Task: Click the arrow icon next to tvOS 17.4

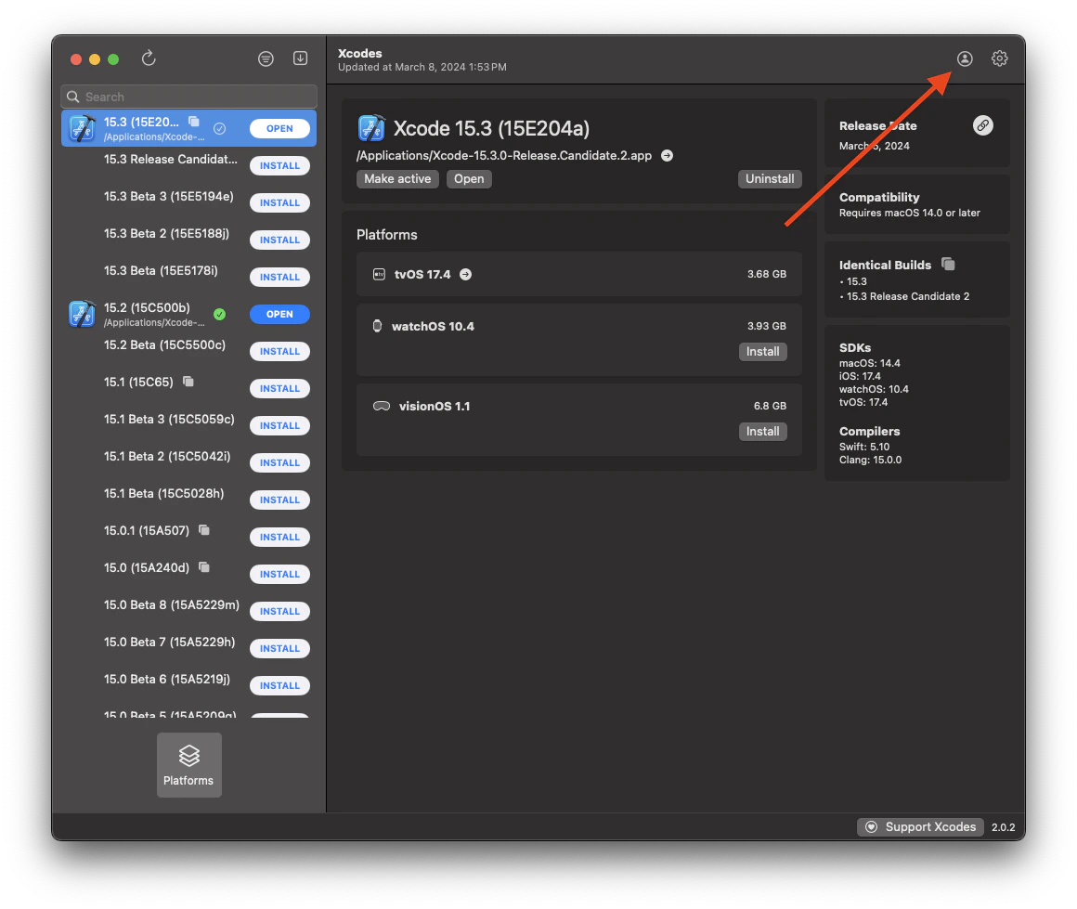Action: [466, 274]
